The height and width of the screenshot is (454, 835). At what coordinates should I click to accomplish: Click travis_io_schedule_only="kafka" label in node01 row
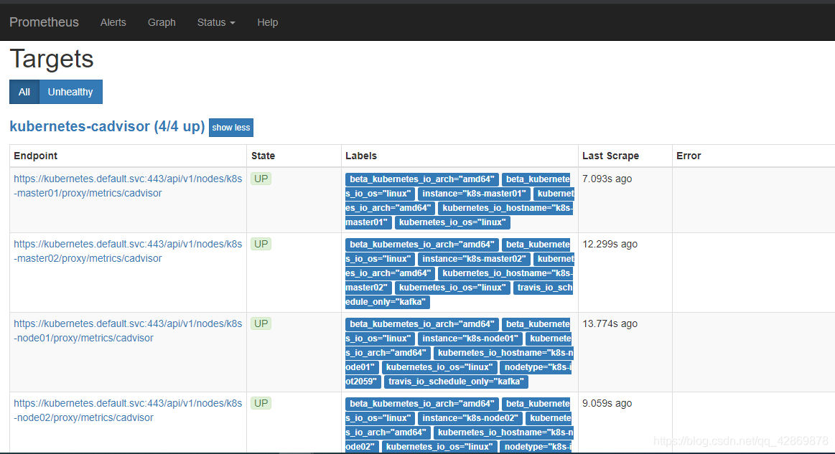[457, 382]
